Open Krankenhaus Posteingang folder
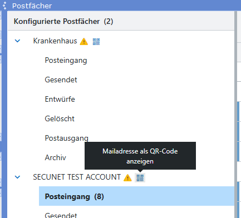The image size is (241, 218). pos(66,61)
